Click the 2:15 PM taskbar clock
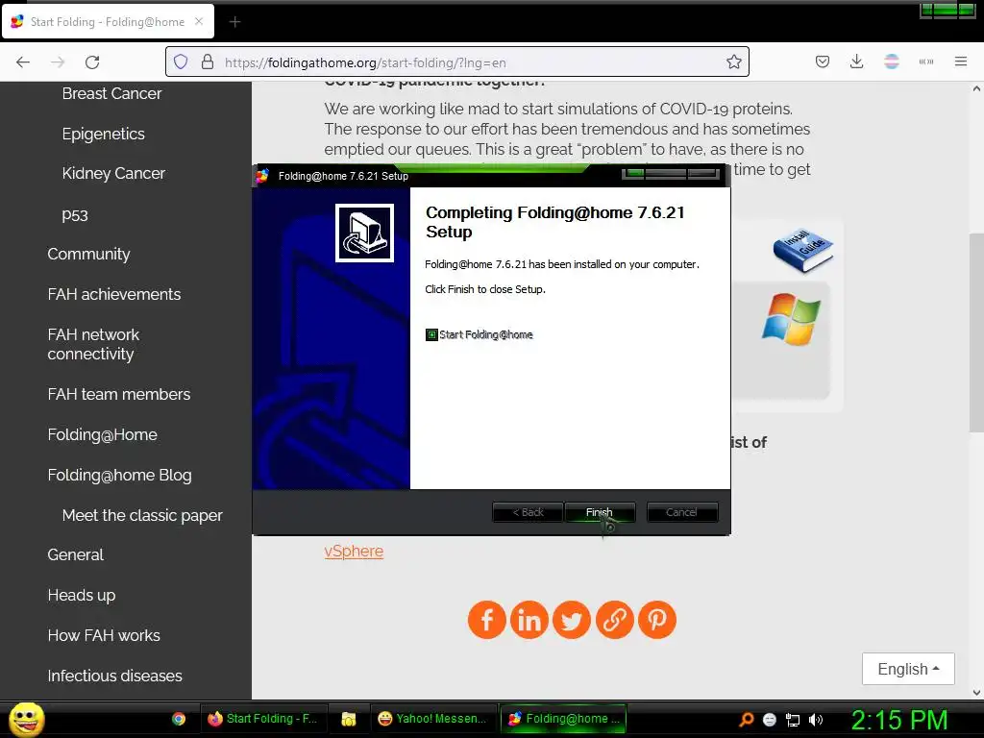 [899, 720]
